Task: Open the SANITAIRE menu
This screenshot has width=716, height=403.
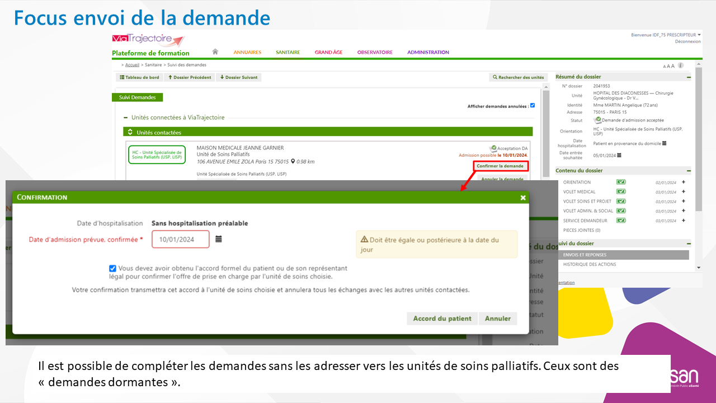Action: click(288, 52)
